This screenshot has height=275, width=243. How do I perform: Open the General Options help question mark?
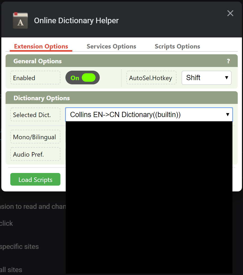pos(228,61)
